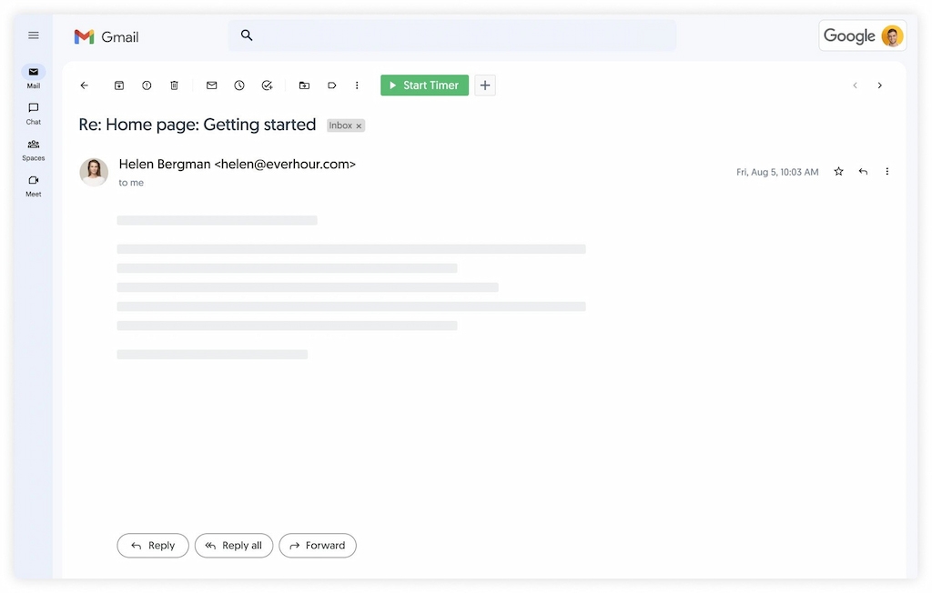Snooze this email with clock icon

pyautogui.click(x=239, y=85)
